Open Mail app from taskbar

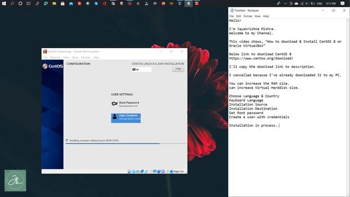pos(71,3)
